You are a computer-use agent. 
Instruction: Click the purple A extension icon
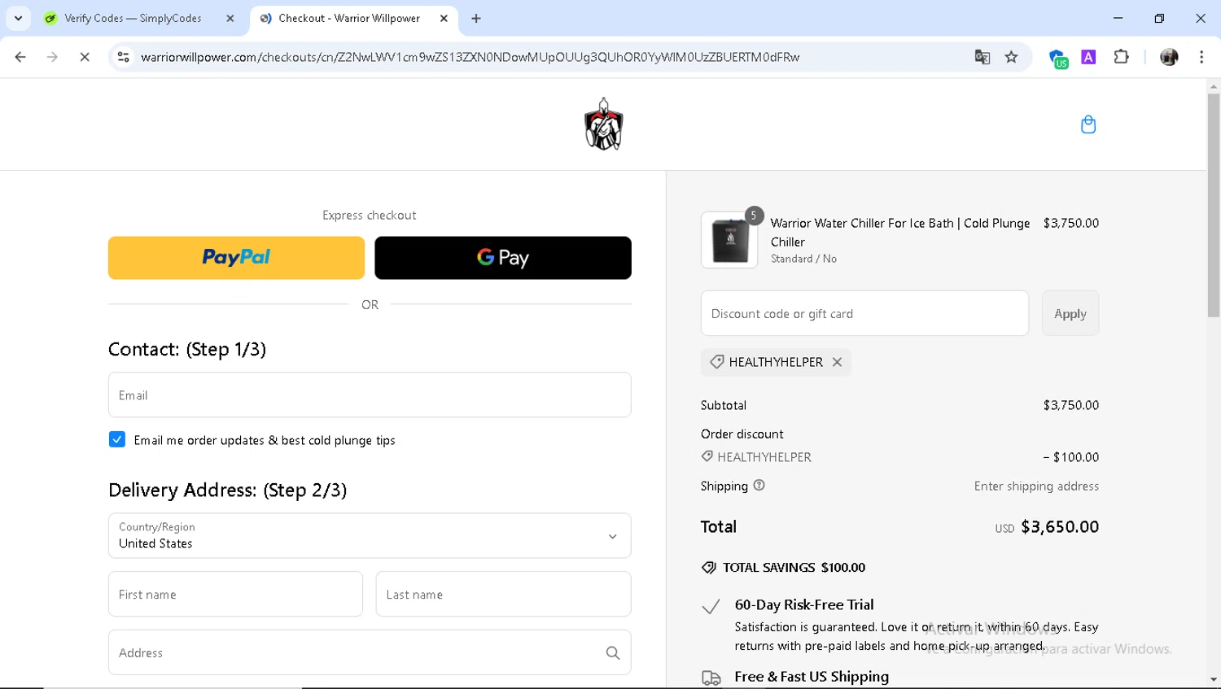point(1088,57)
